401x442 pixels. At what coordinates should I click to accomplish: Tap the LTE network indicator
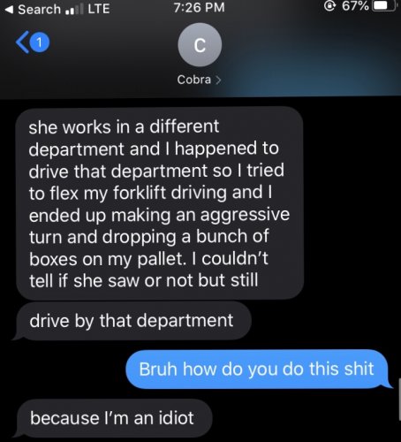(99, 9)
